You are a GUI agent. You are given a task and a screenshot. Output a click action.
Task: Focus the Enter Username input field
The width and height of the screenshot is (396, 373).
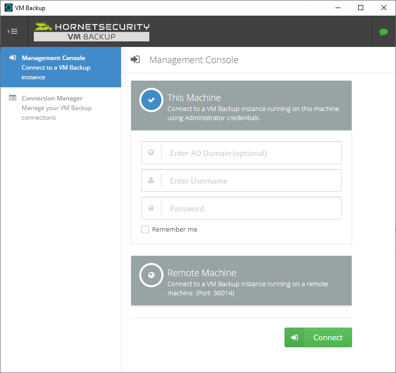coord(241,180)
